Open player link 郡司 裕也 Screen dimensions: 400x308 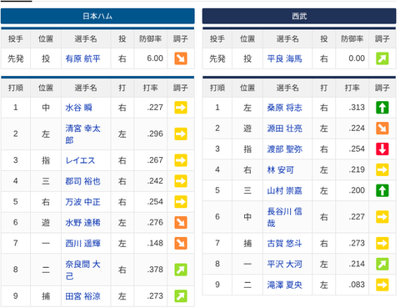(82, 181)
